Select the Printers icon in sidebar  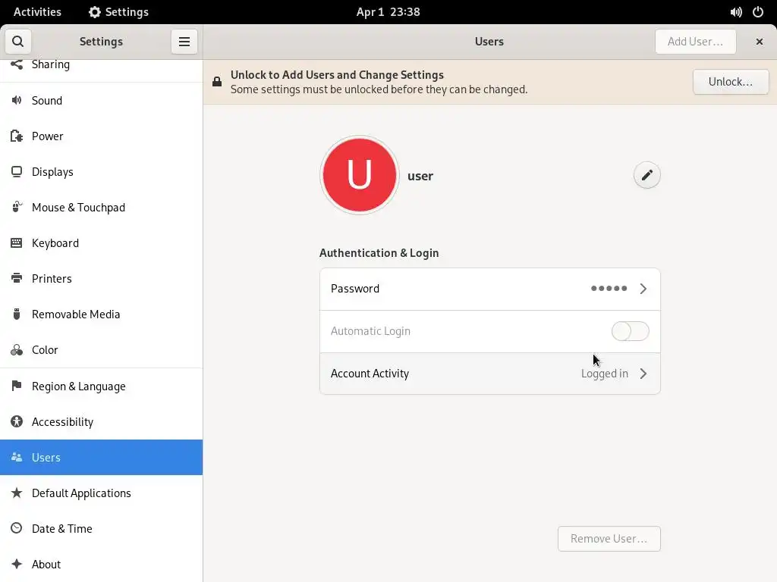click(17, 279)
